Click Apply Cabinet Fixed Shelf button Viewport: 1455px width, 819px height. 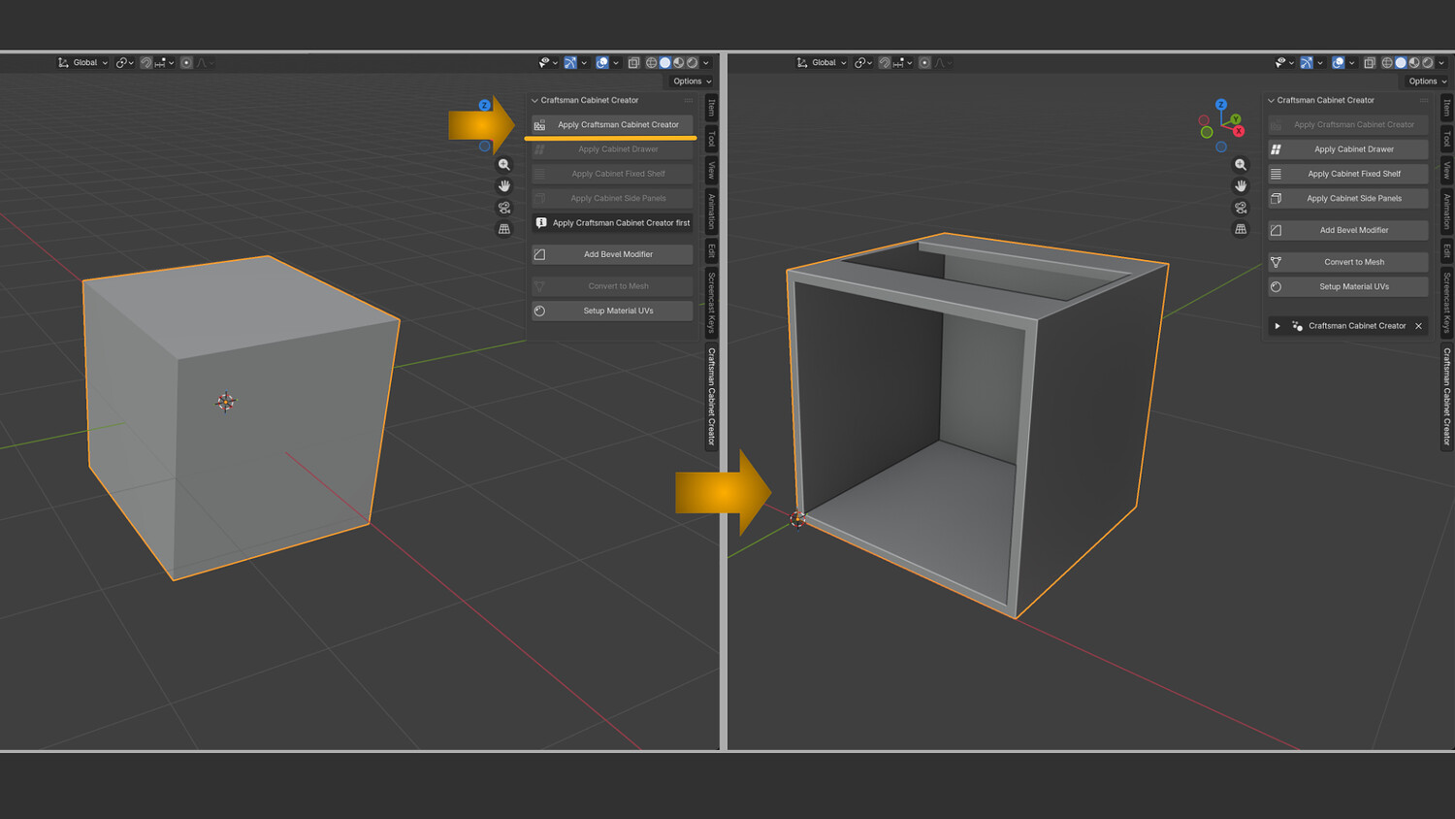coord(1348,174)
